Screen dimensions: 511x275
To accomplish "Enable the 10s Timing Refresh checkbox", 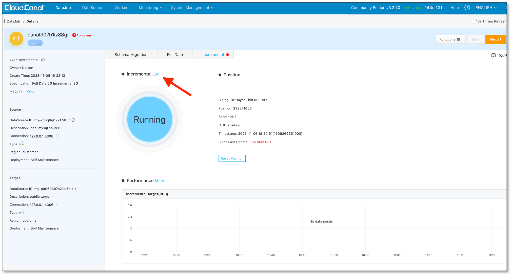I will pyautogui.click(x=473, y=21).
